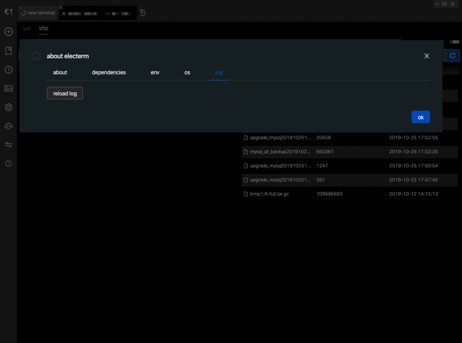Open settings gear icon in sidebar
This screenshot has height=343, width=462.
click(9, 107)
